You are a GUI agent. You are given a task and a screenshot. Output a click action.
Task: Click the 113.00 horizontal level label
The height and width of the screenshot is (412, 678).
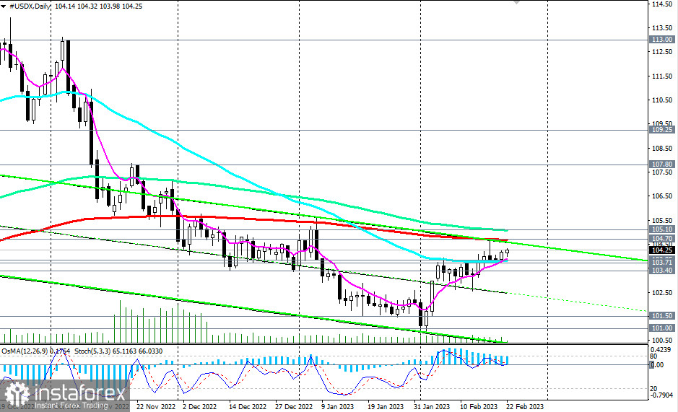pyautogui.click(x=662, y=40)
